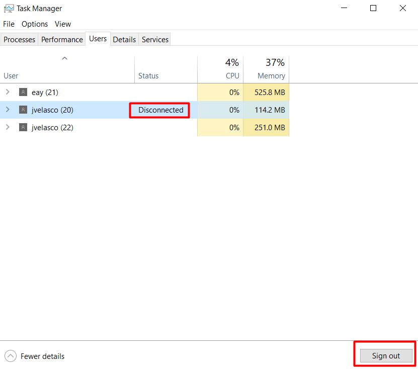Select the jvelasco (22) user name
Screen dimensions: 418x369
coord(52,128)
